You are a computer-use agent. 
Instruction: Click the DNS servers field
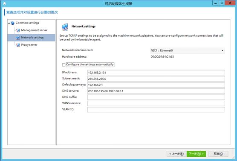(x=156, y=91)
